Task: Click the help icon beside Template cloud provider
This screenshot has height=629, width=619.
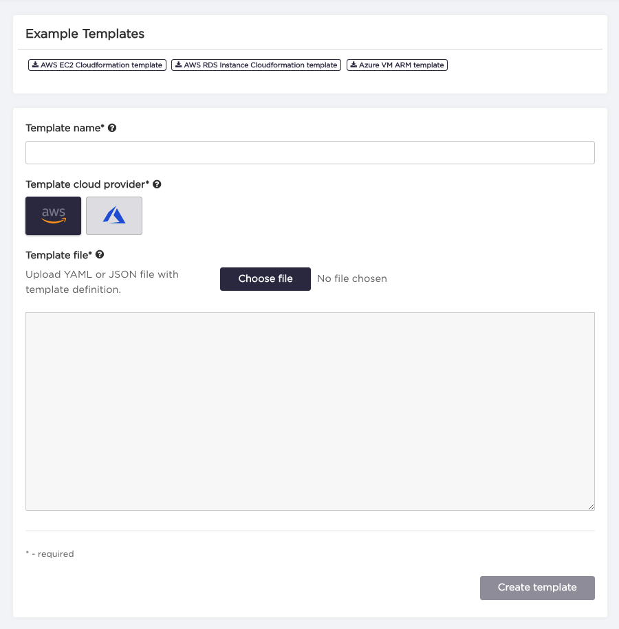Action: pos(158,184)
